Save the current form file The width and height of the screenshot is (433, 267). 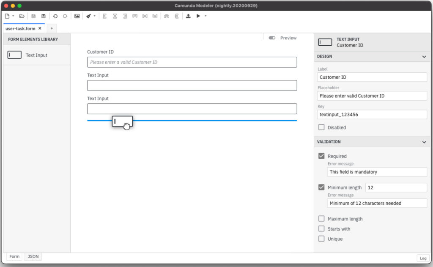click(33, 16)
